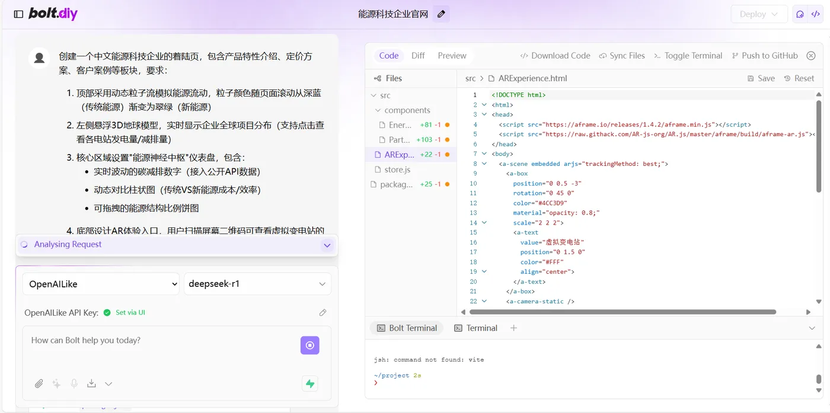Fold code at line 14
The width and height of the screenshot is (830, 413).
click(484, 223)
